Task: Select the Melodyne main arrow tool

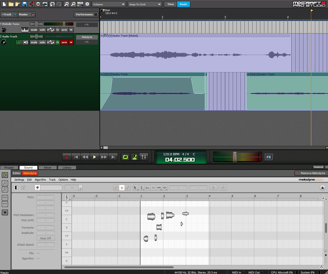Action: 135,187
